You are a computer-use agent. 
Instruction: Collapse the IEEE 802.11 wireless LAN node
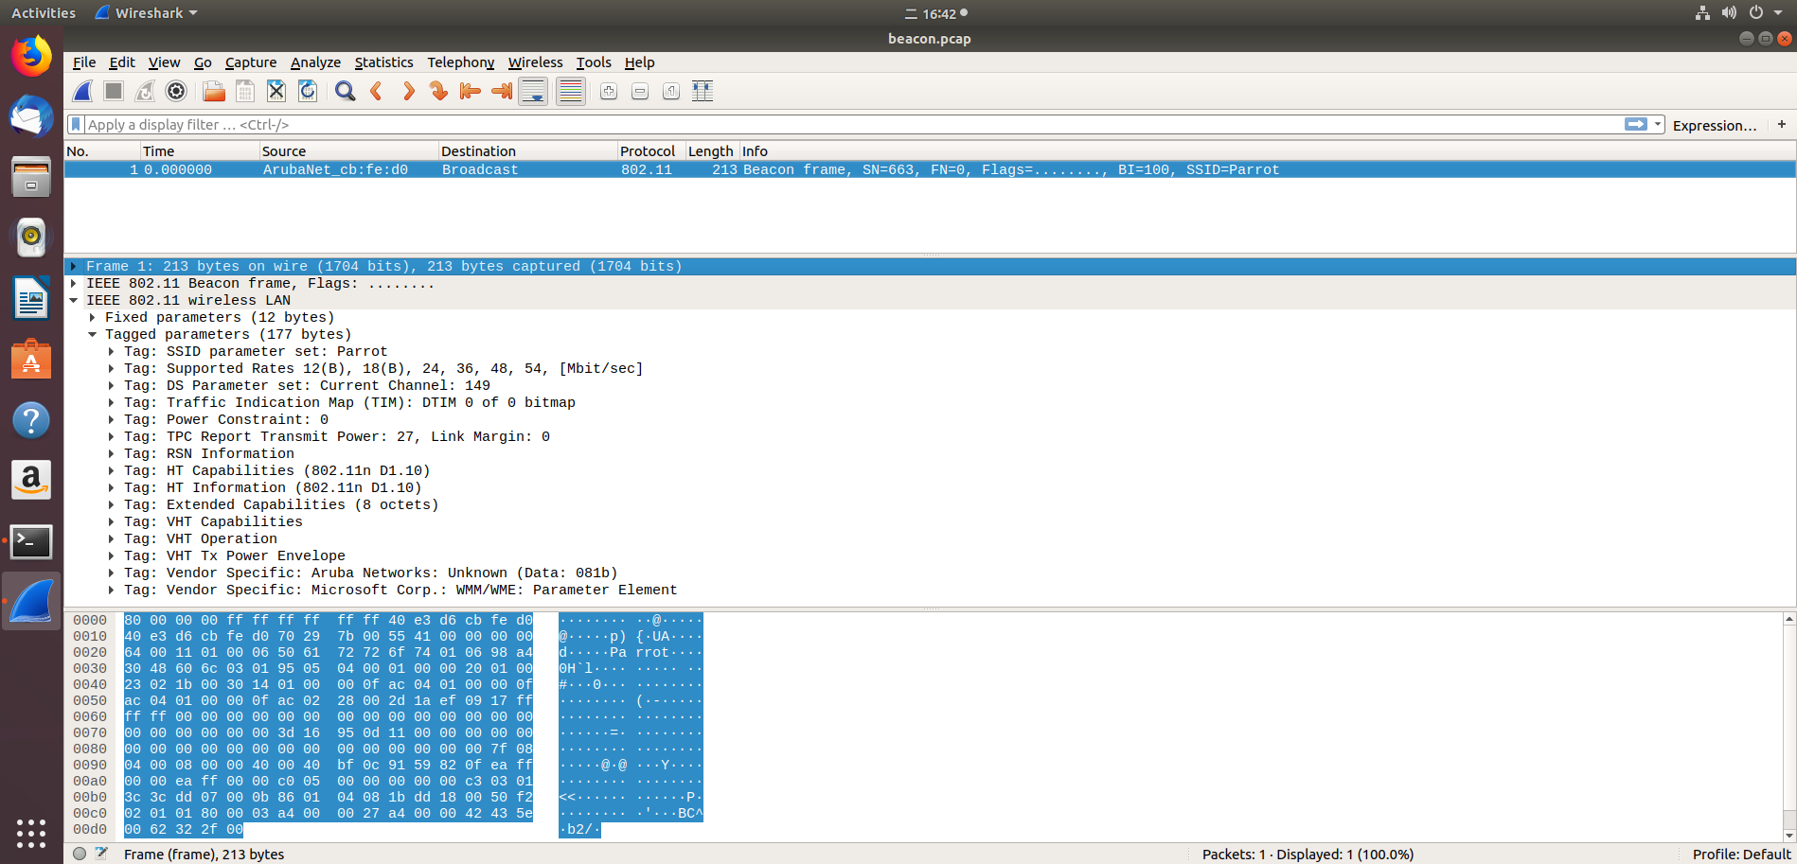(x=74, y=301)
